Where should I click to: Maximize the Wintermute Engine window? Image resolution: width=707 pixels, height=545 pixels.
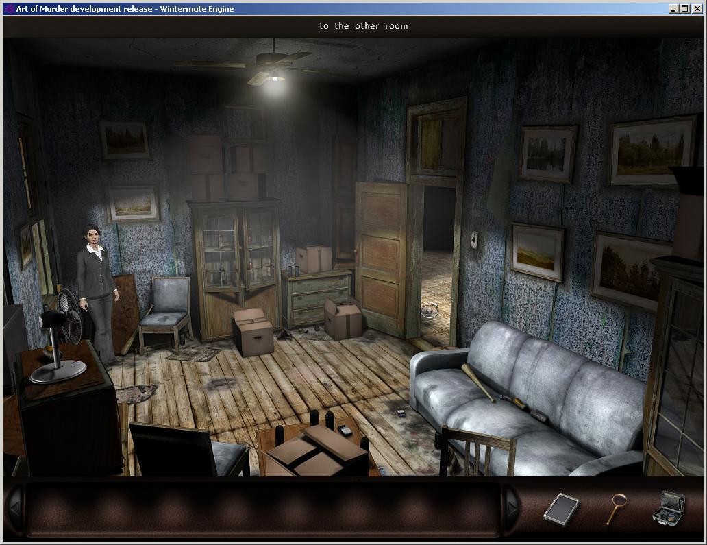coord(684,9)
